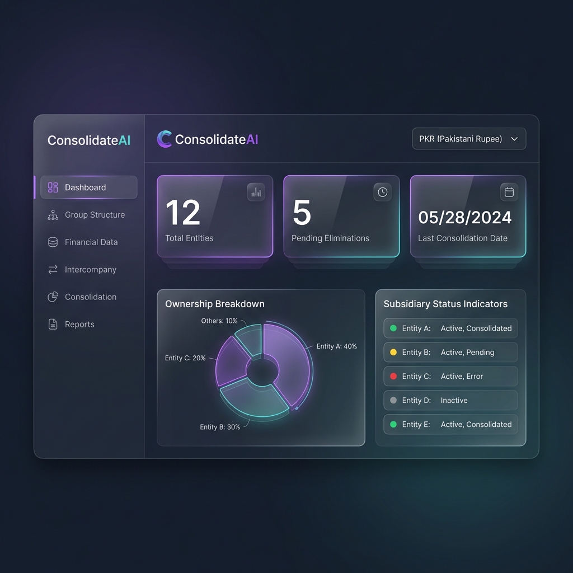Screen dimensions: 573x573
Task: Click the bar chart icon on Total Entities card
Action: click(256, 192)
